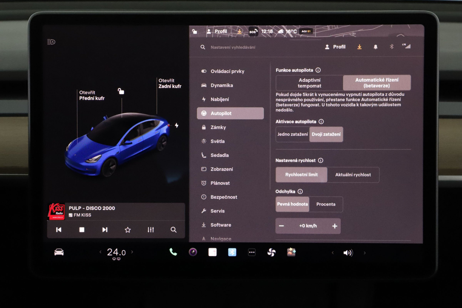Tap the car controls icon
Screen dimensions: 462x308
[59, 252]
